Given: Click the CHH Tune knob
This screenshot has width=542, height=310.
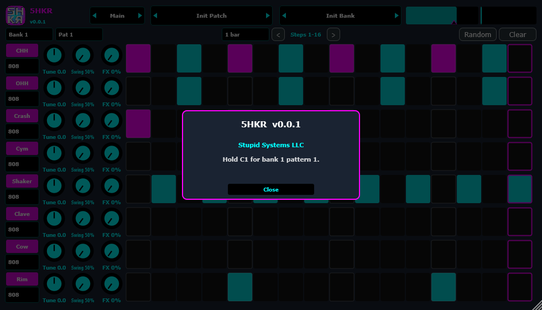Looking at the screenshot, I should click(54, 55).
